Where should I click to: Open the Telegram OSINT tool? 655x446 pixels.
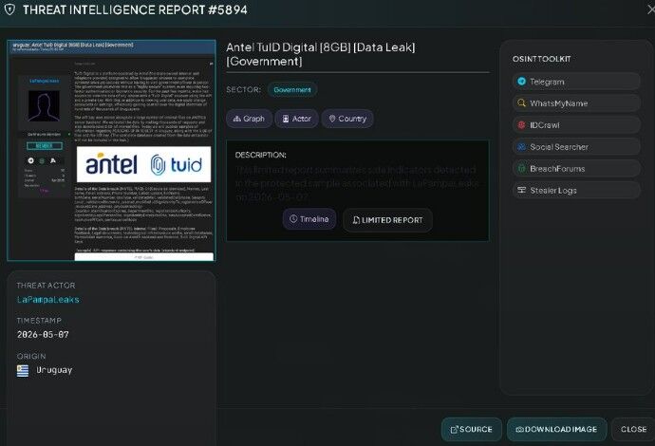point(576,82)
